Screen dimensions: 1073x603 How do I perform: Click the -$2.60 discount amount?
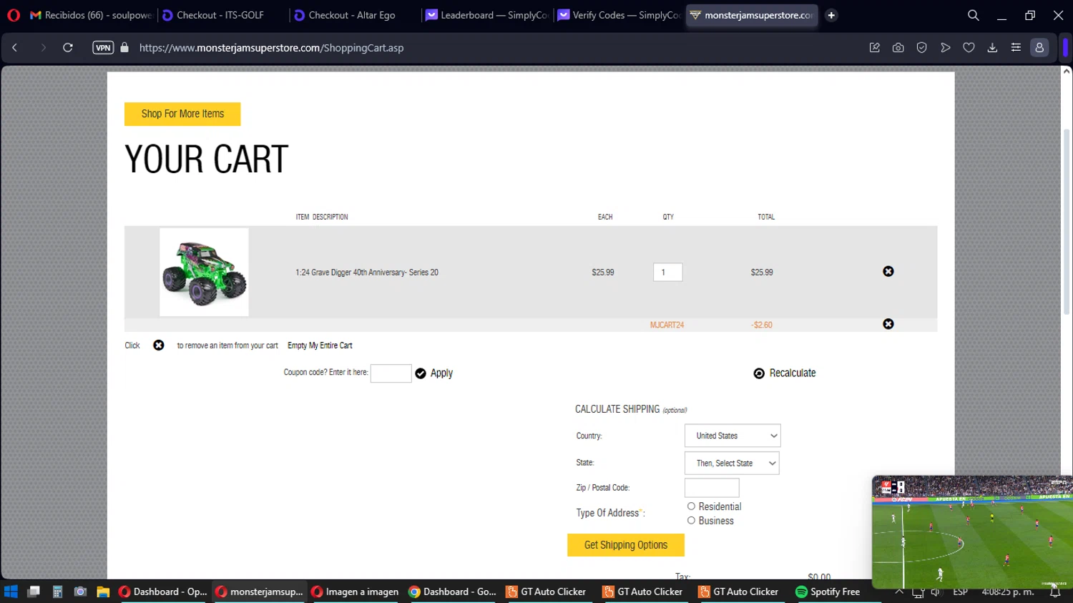762,325
